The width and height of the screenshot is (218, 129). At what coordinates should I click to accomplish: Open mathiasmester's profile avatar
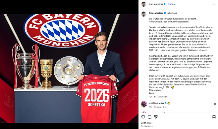[144, 104]
